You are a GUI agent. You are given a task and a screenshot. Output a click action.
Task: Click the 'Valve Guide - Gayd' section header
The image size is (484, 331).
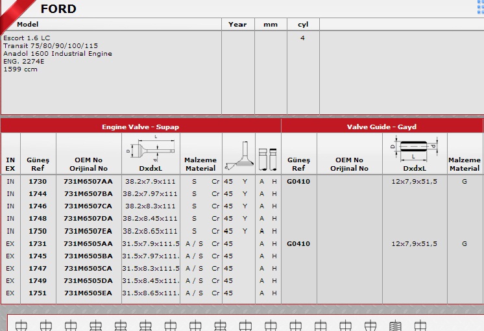point(381,127)
